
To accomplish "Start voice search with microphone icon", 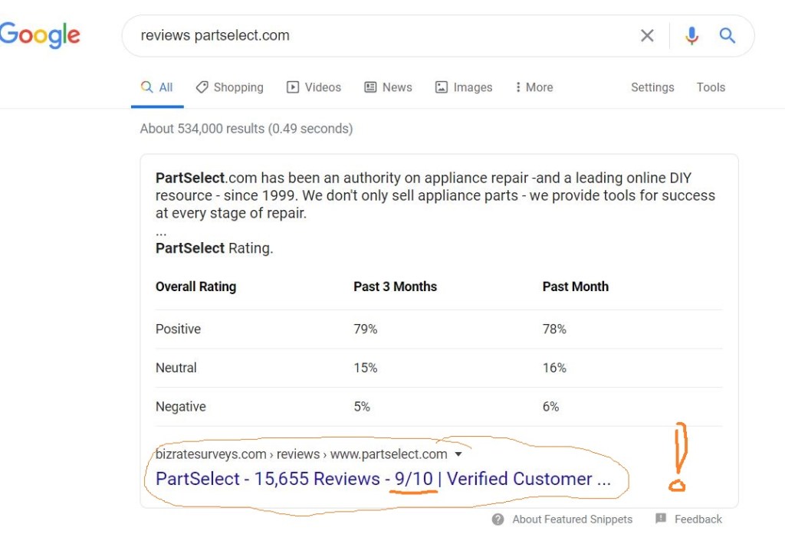I will click(x=691, y=35).
